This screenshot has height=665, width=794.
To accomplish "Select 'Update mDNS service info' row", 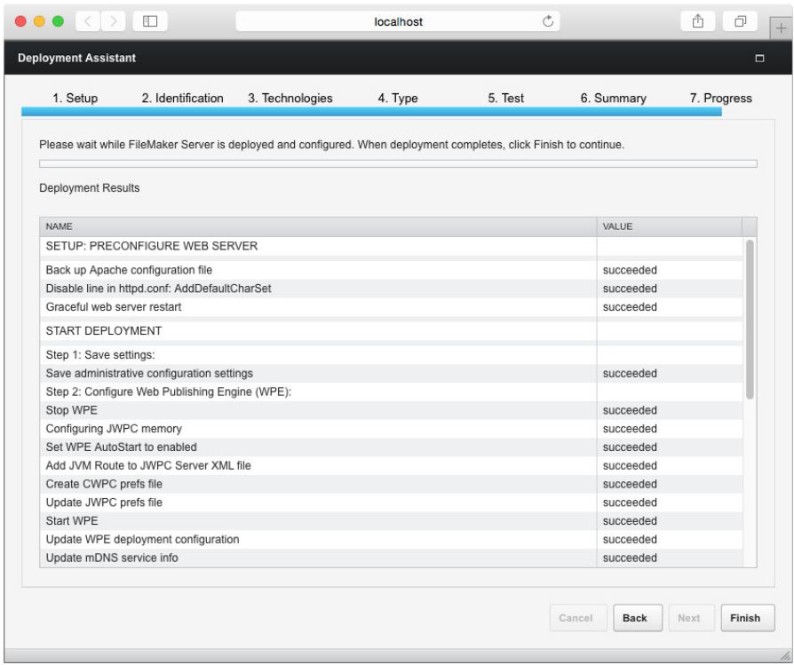I will click(x=391, y=558).
